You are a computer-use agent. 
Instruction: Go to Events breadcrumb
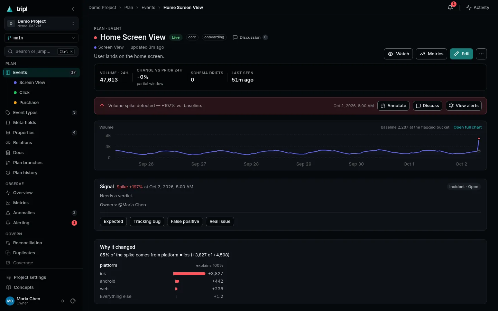point(148,7)
